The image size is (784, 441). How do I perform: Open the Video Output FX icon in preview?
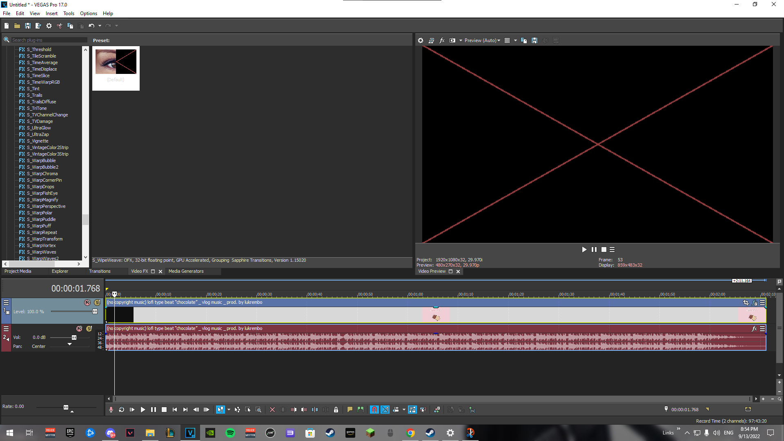click(442, 40)
